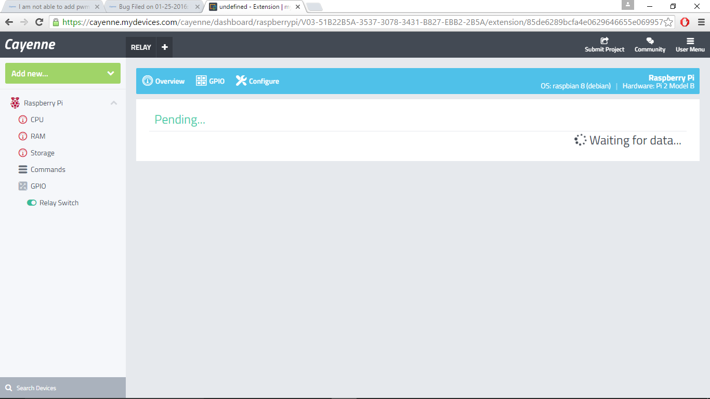Click the GPIO grid icon
Screen dimensions: 710x399
(201, 81)
